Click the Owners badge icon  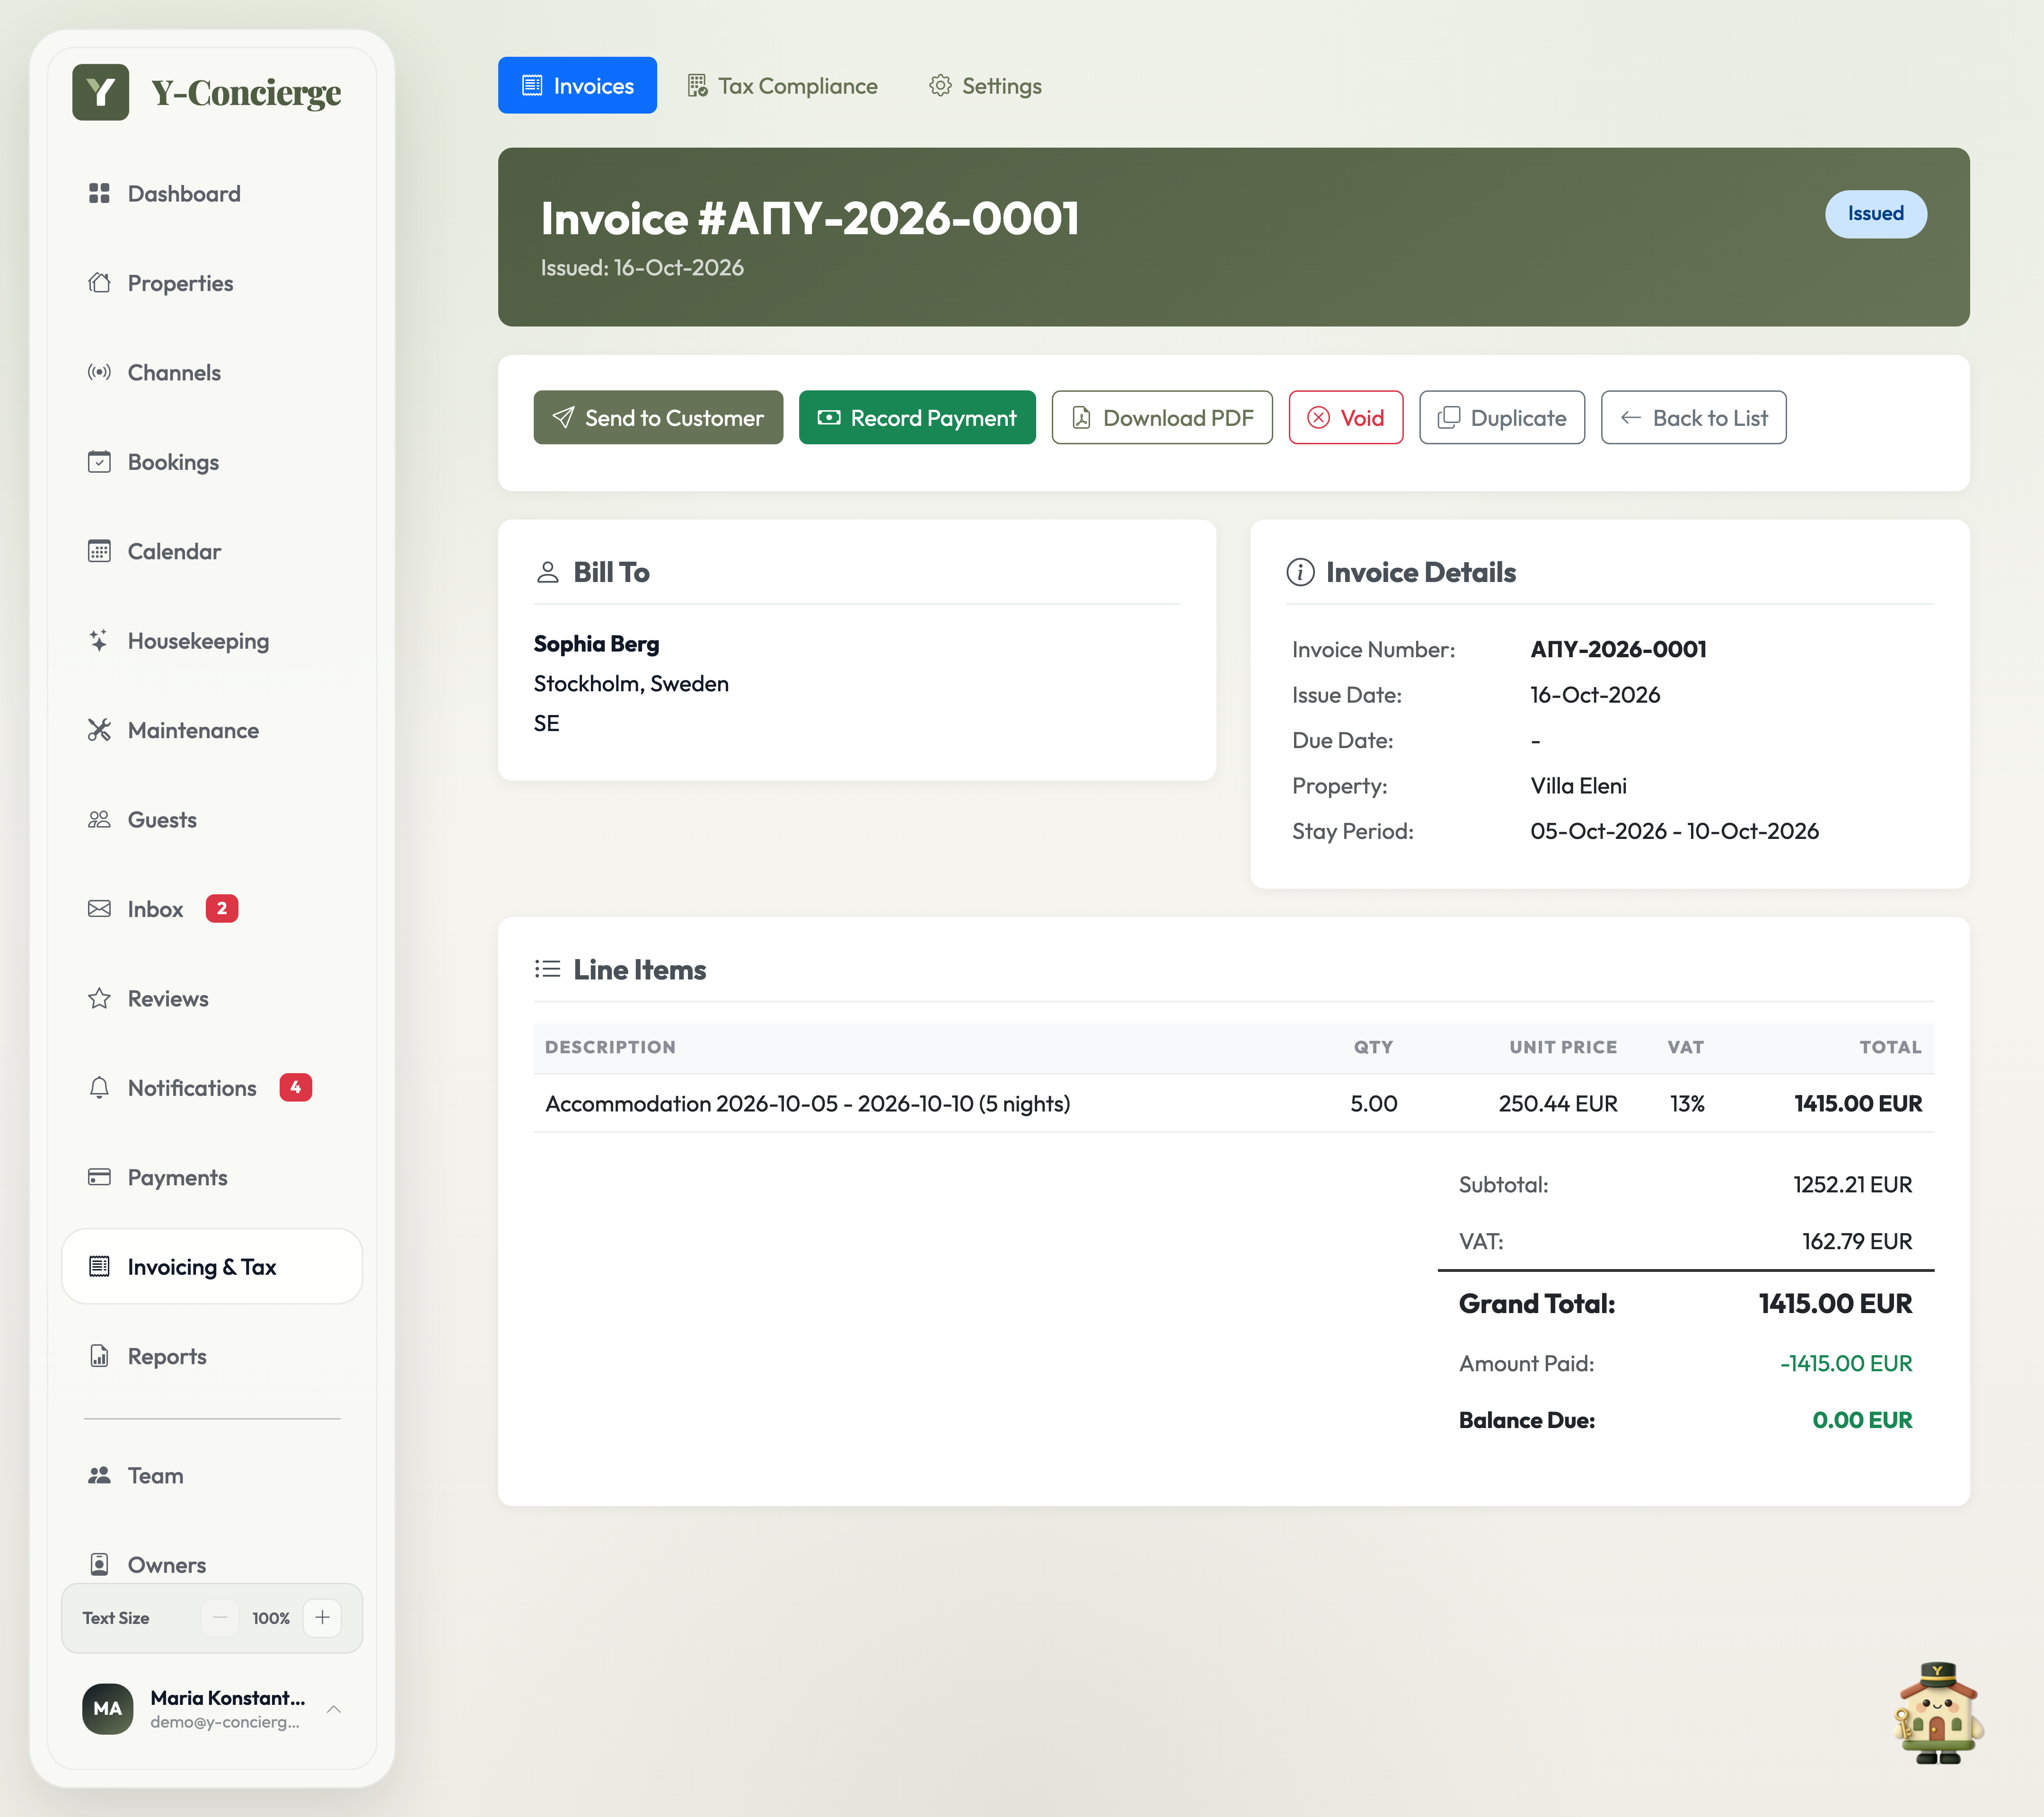click(x=99, y=1564)
